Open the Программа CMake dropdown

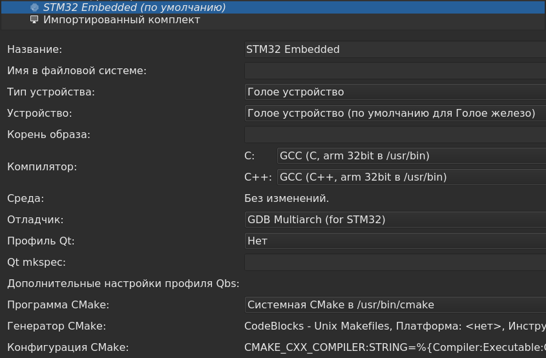(x=395, y=305)
